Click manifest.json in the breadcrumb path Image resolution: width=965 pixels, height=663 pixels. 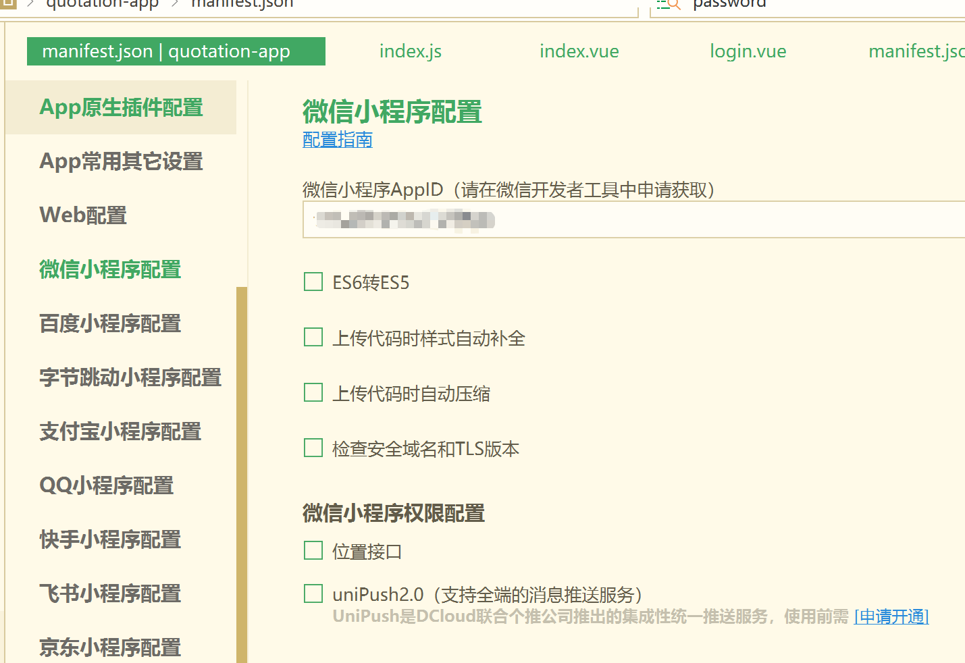point(242,4)
